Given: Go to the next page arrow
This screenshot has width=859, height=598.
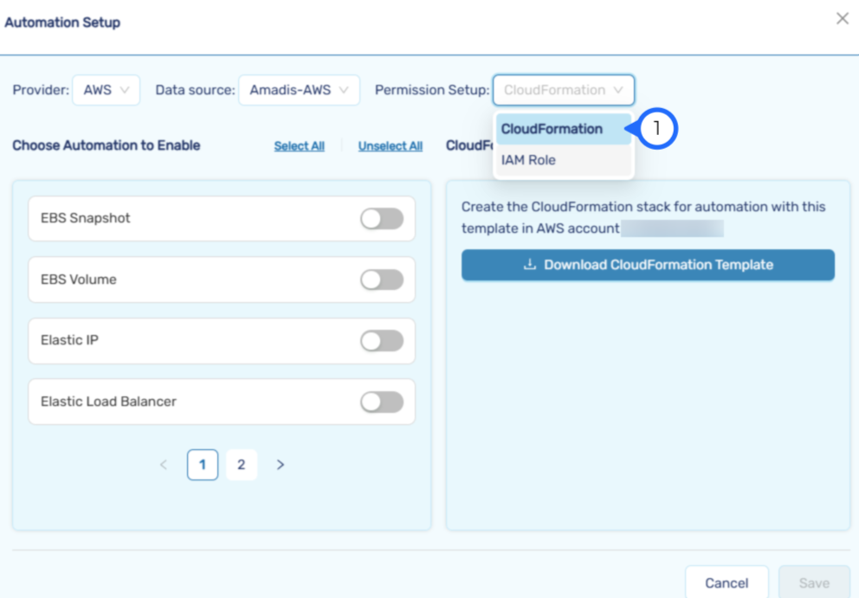Looking at the screenshot, I should pyautogui.click(x=280, y=465).
